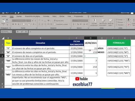Open the number format combo box
The width and height of the screenshot is (135, 101).
click(x=80, y=21)
